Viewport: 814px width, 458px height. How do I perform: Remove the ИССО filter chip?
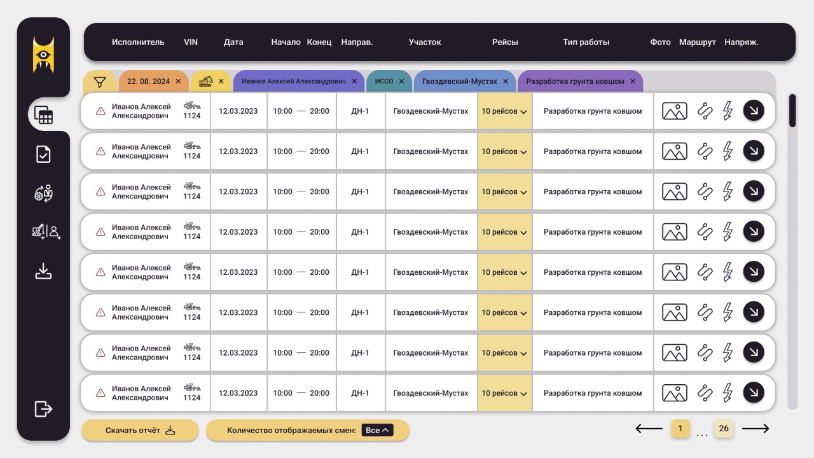(401, 81)
